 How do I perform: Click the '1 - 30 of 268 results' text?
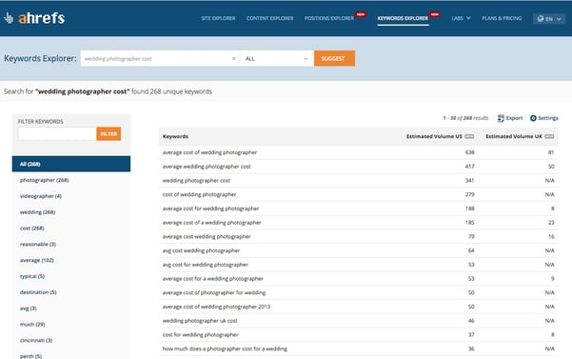(465, 118)
